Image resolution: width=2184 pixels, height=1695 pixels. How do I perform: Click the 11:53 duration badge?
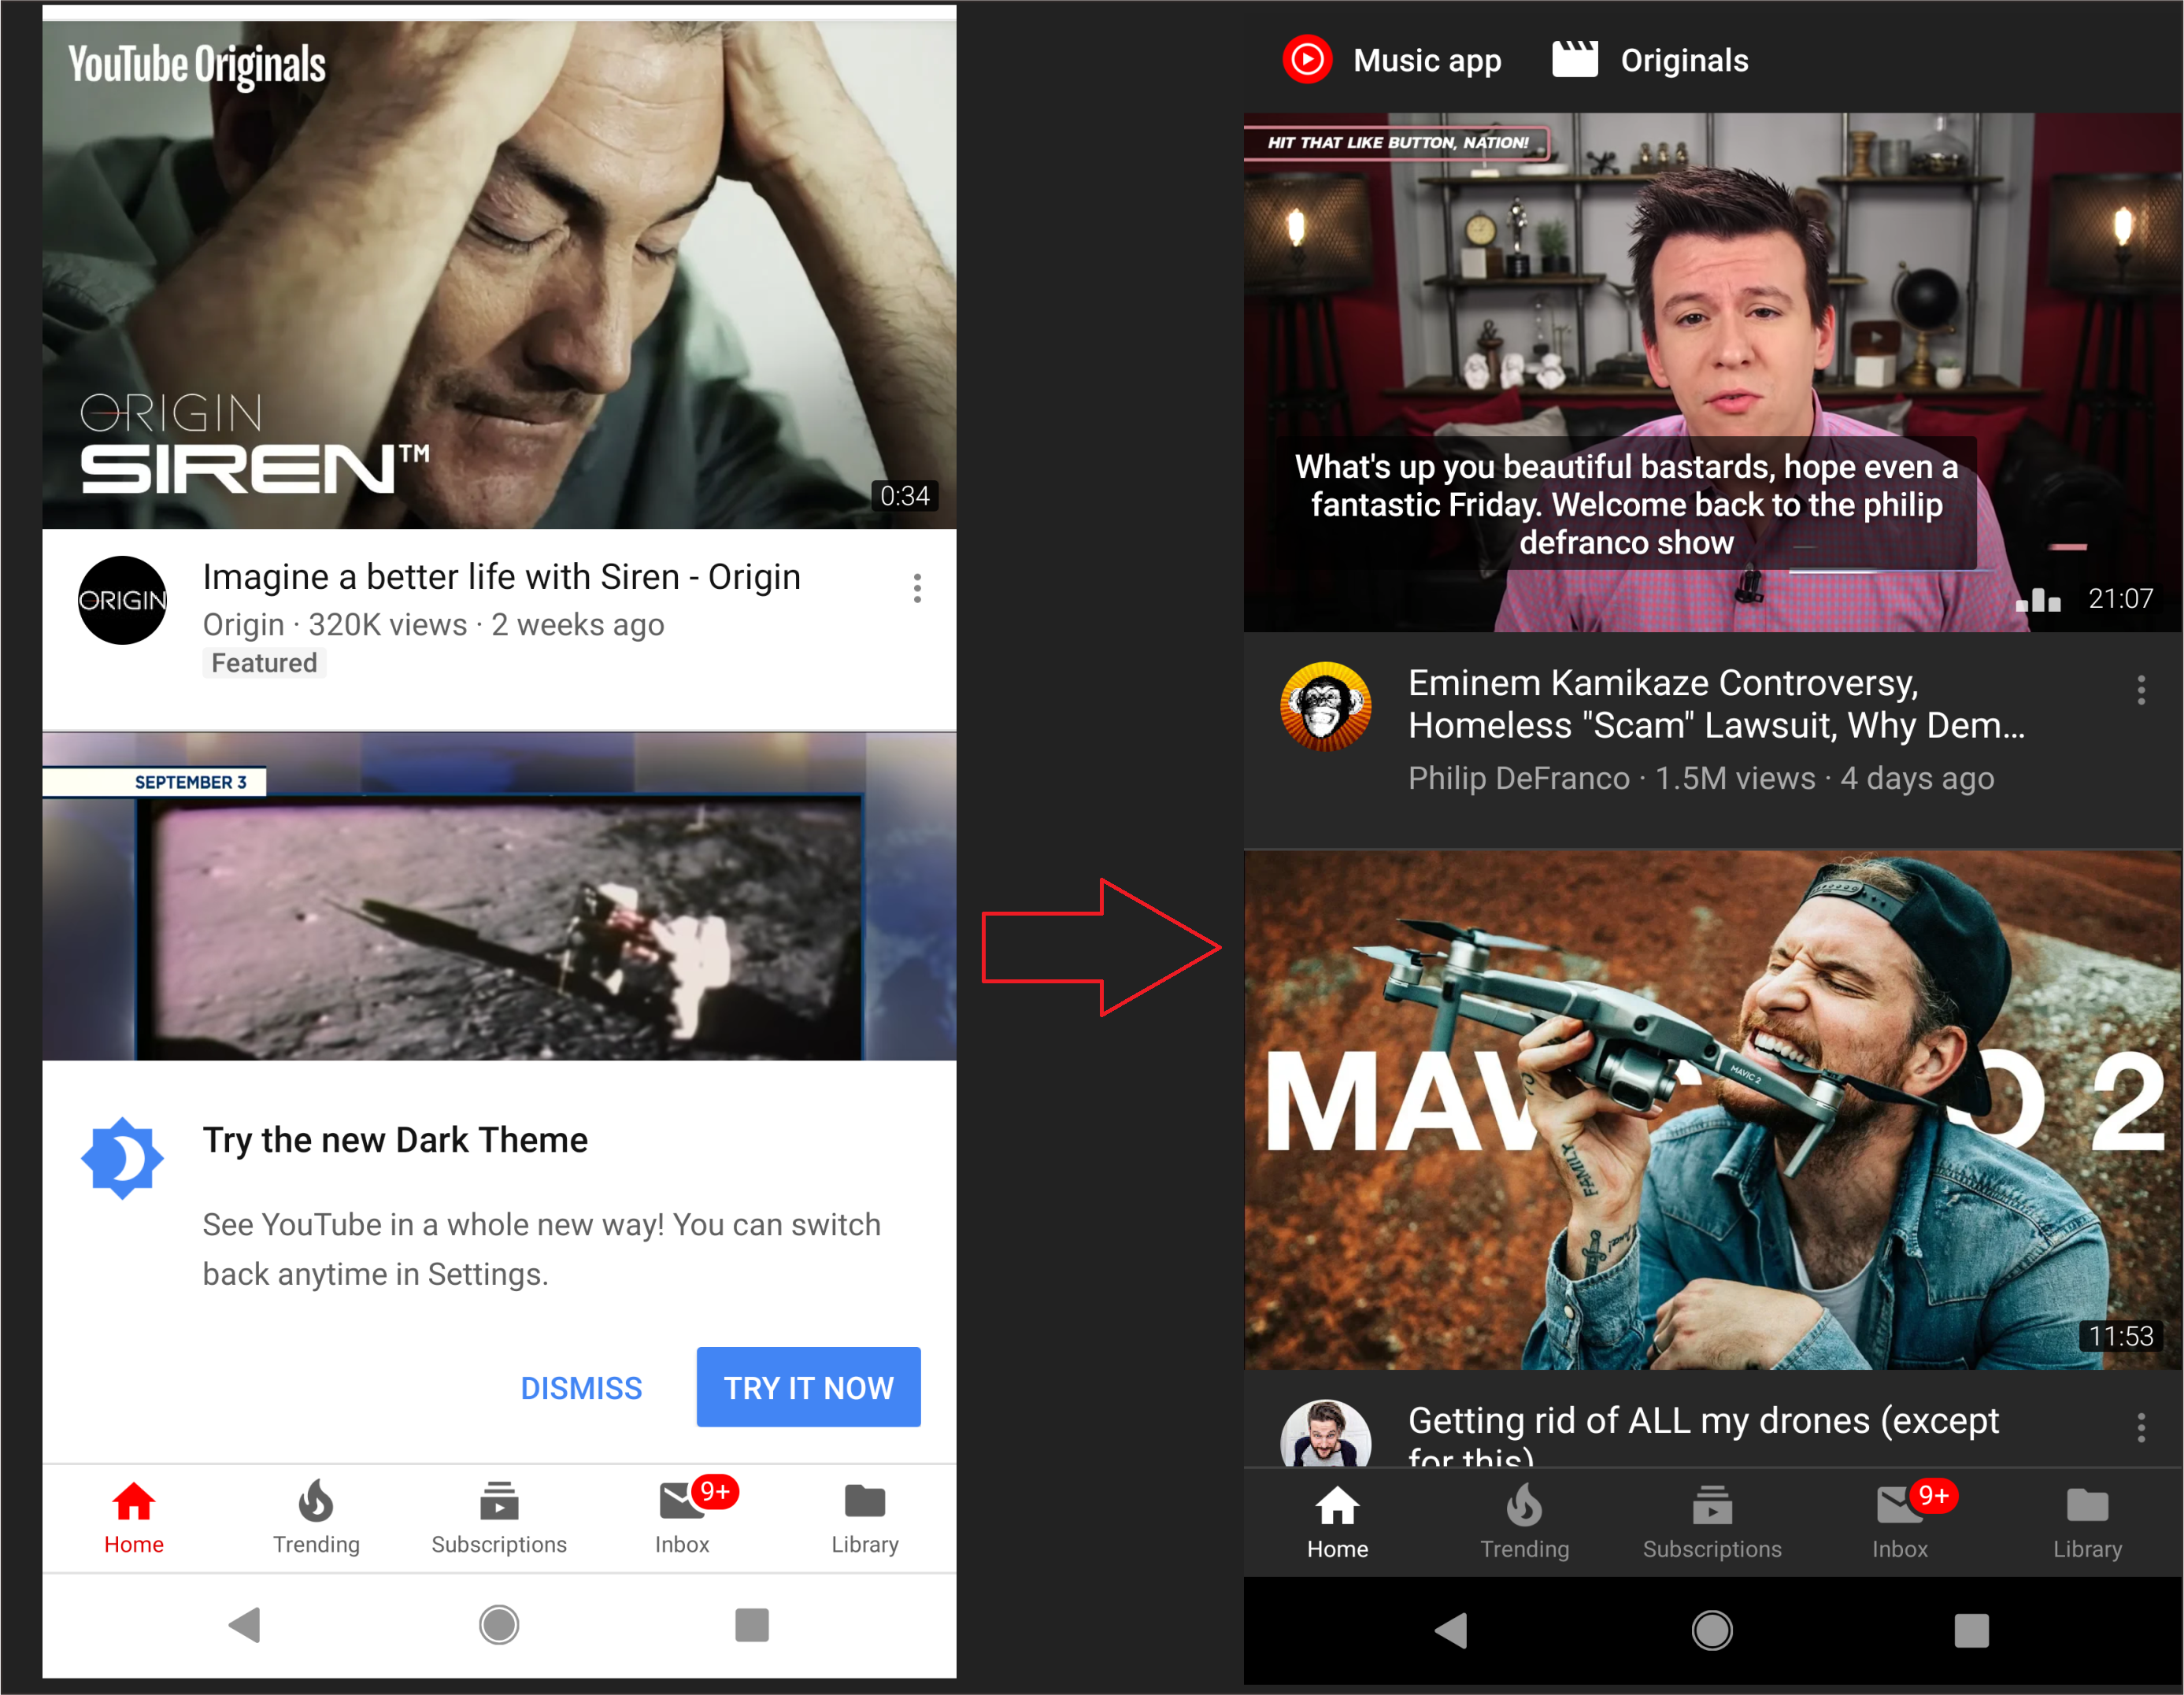pyautogui.click(x=2120, y=1336)
